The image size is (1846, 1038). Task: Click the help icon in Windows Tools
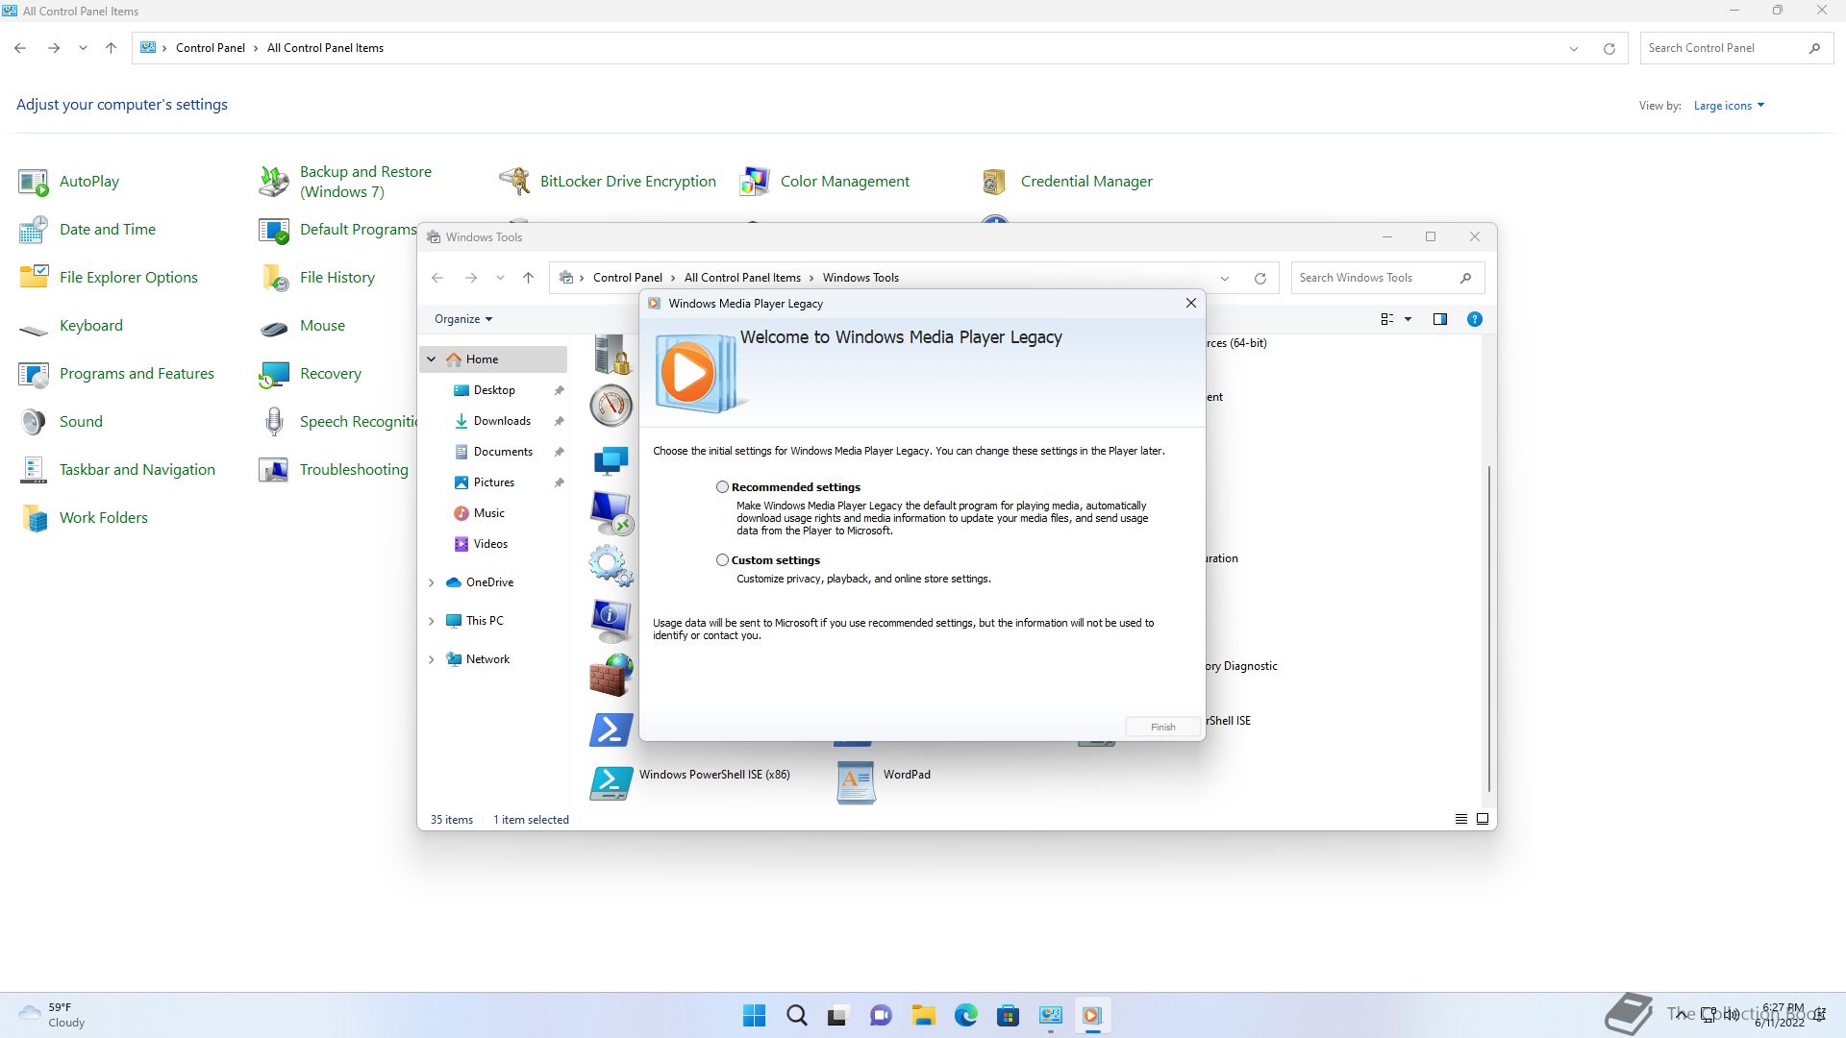1474,319
